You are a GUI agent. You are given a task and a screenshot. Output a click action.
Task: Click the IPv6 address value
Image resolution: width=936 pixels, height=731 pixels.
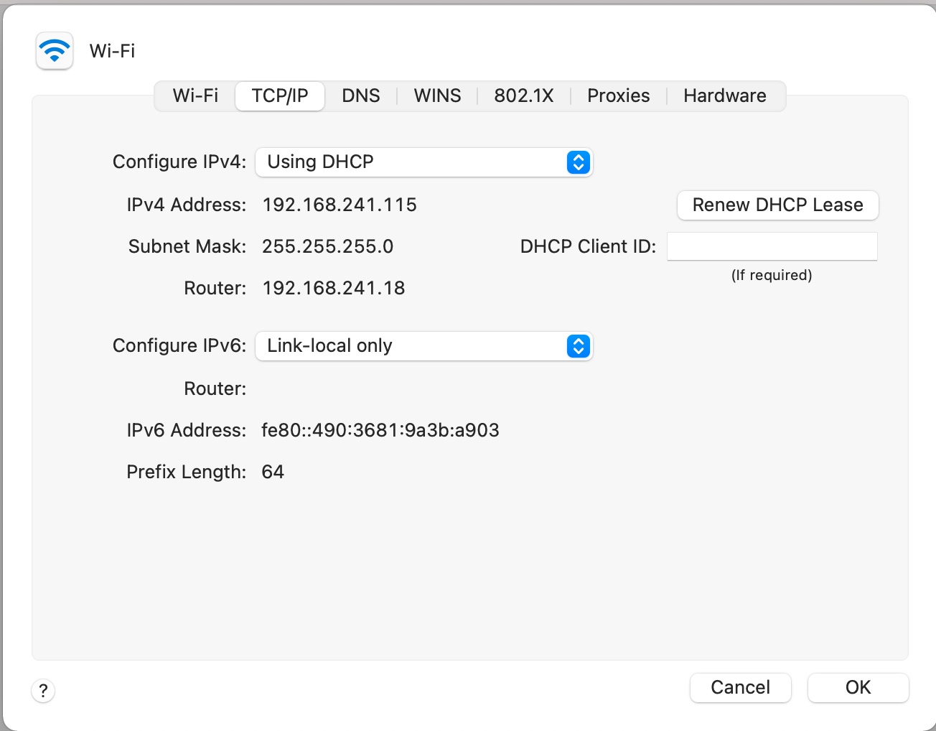pos(380,431)
